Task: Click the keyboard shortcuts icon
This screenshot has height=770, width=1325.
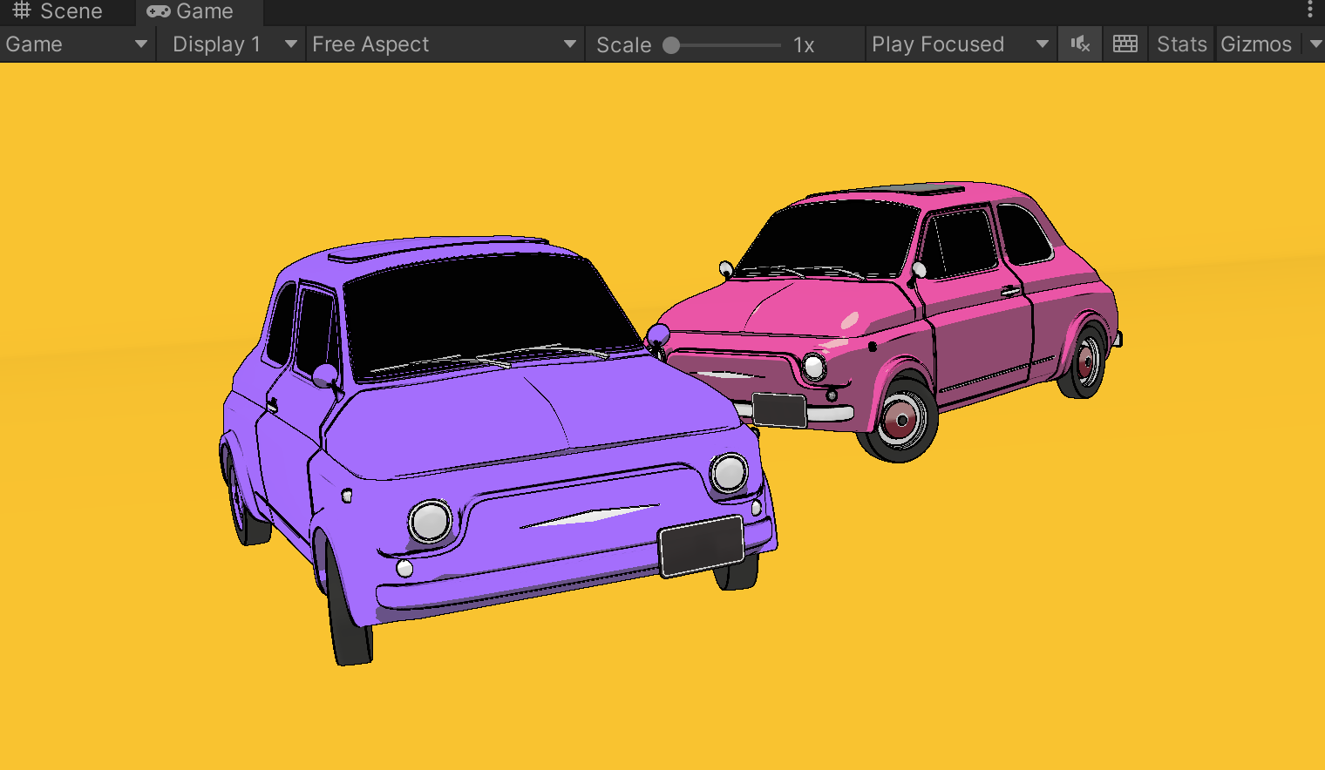Action: 1125,44
